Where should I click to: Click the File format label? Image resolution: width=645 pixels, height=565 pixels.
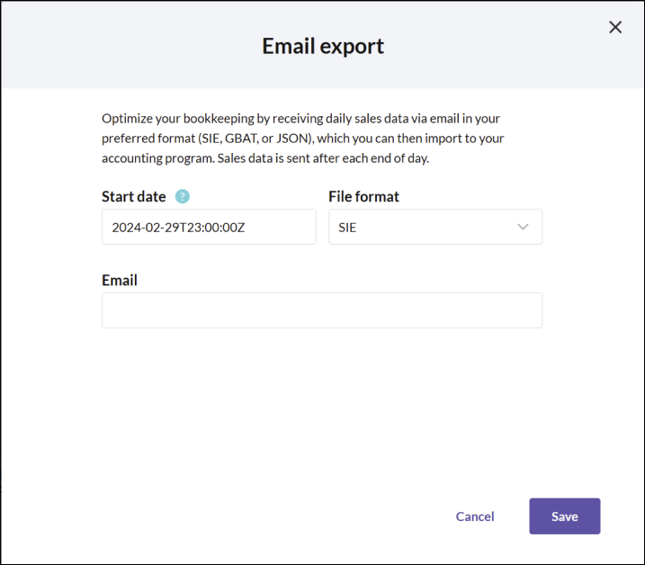coord(363,196)
